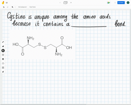Select the Circle shape tool

point(3,63)
